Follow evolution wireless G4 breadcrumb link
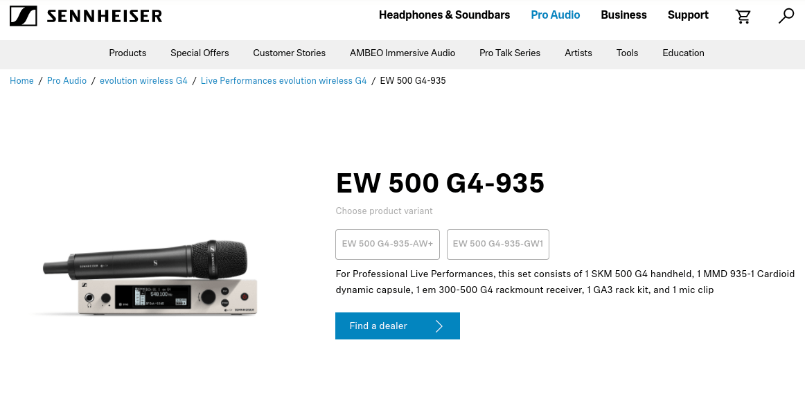 144,80
